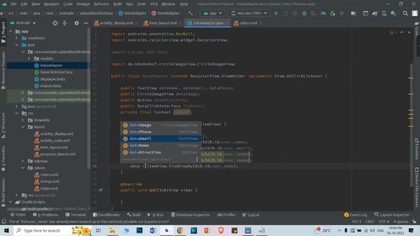Open the Android project view dropdown
This screenshot has height=236, width=420.
coord(23,23)
